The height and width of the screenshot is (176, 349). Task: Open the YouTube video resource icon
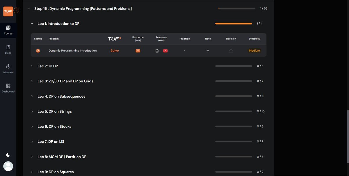165,51
